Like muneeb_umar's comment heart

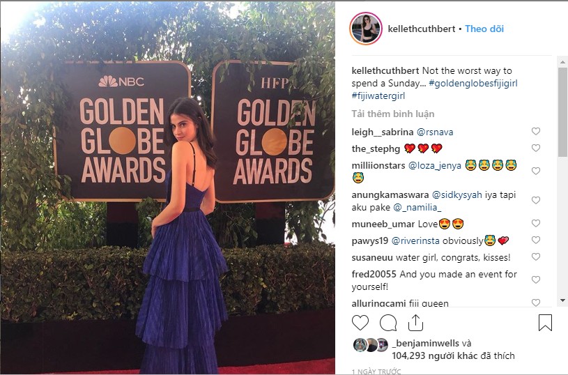tap(536, 223)
